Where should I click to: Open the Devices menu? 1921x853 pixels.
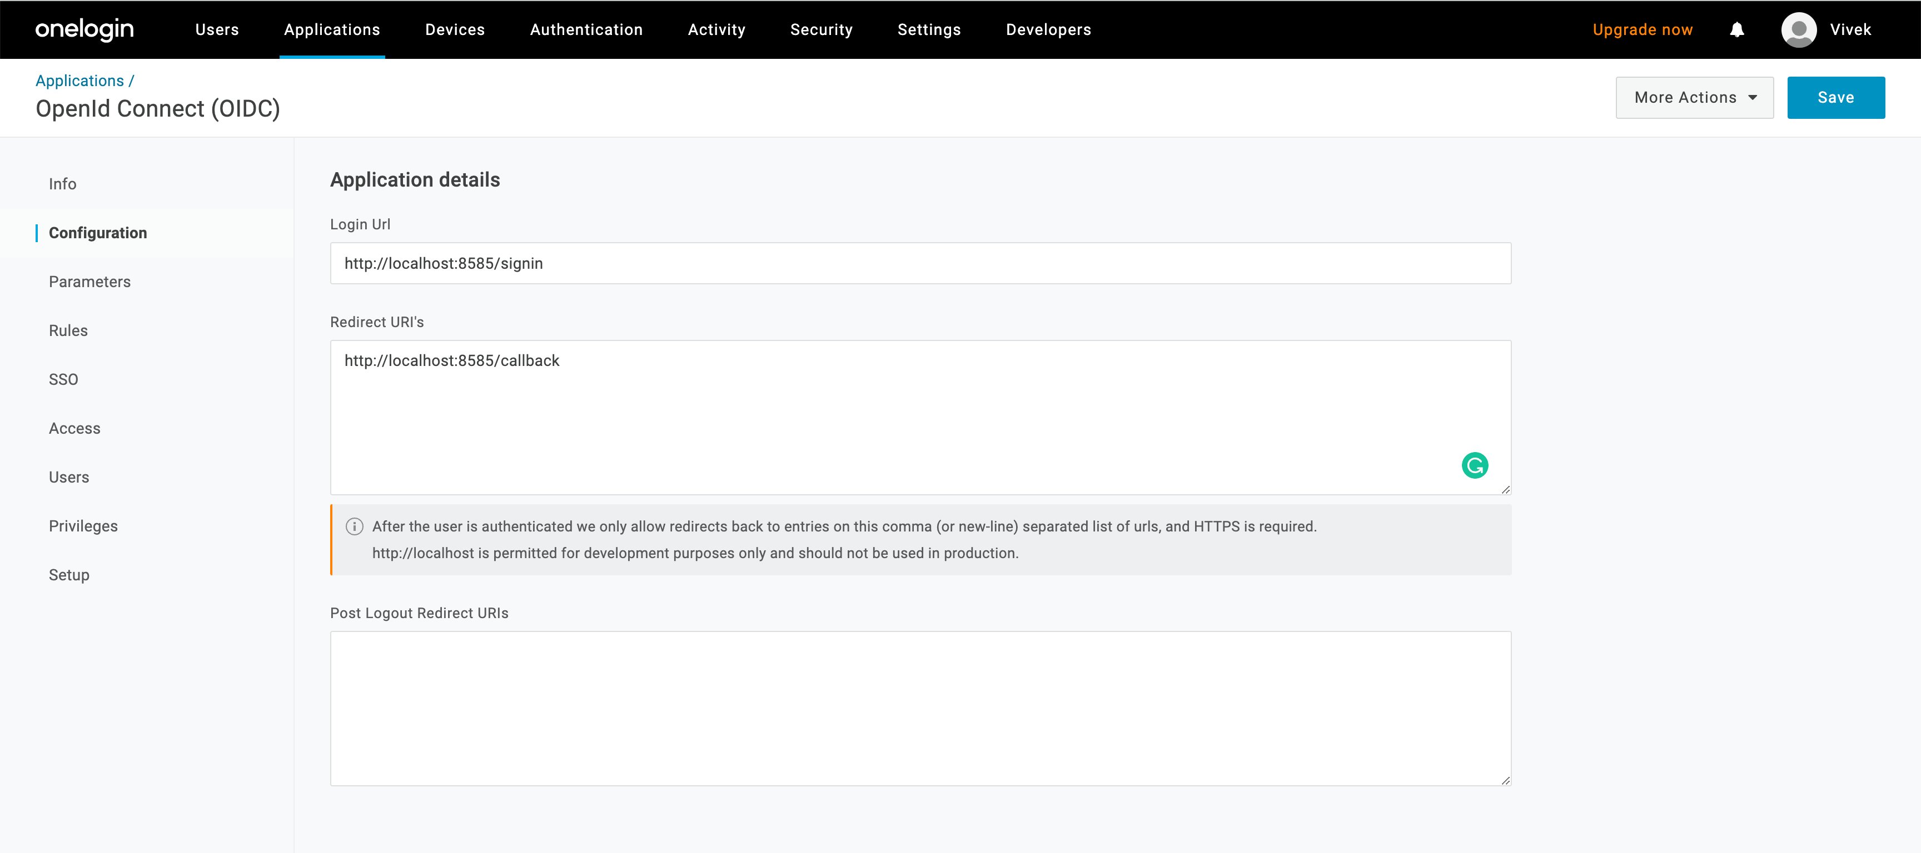tap(455, 30)
